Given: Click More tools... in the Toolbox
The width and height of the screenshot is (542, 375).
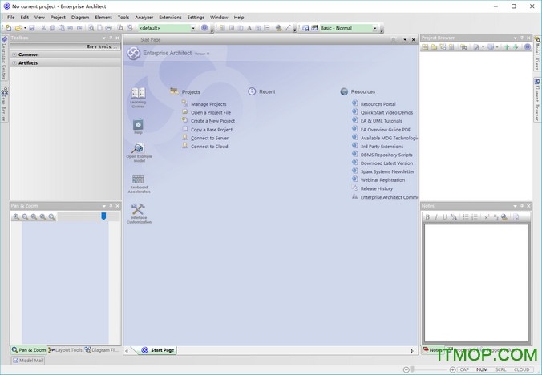Looking at the screenshot, I should [x=103, y=46].
